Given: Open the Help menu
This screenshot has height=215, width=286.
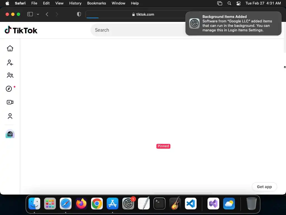Looking at the screenshot, I should pos(135,3).
